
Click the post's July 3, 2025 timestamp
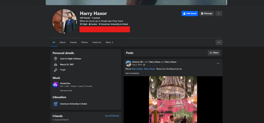[137, 65]
